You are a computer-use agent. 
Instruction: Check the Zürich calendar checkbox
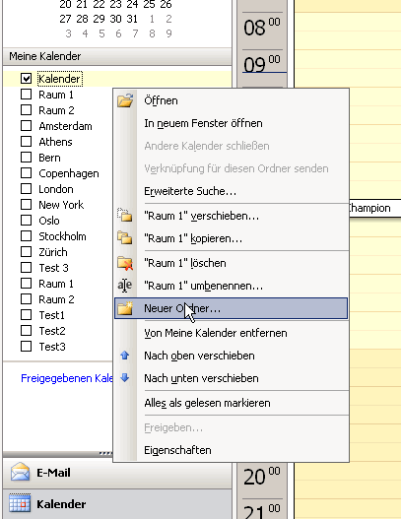tap(26, 252)
